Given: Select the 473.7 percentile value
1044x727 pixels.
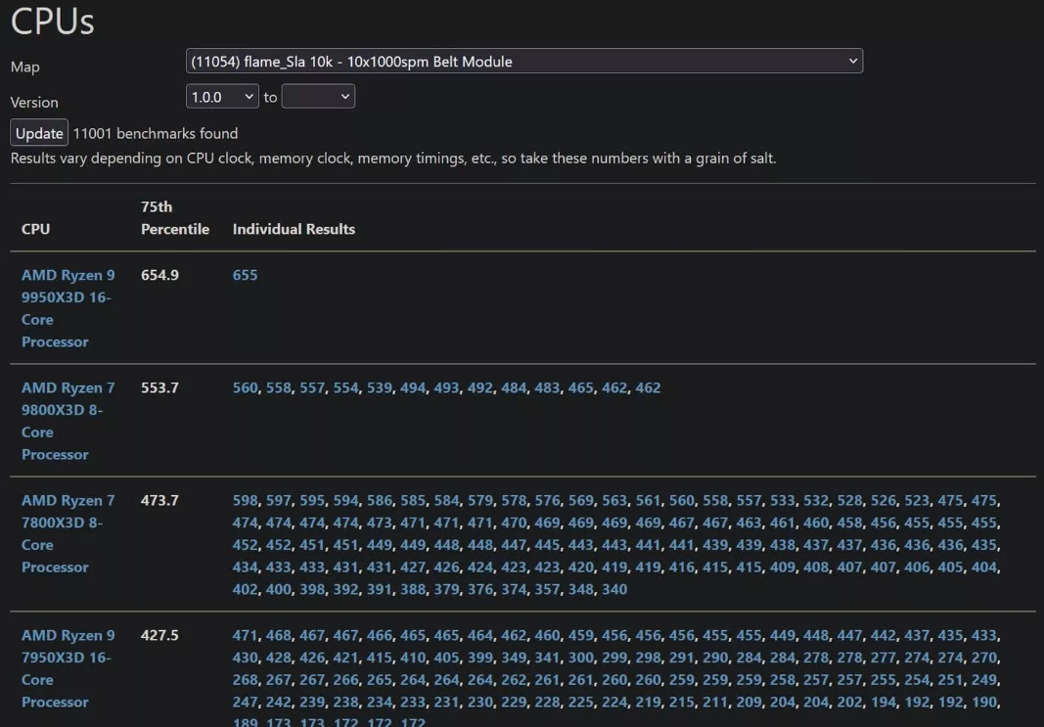Looking at the screenshot, I should click(159, 500).
